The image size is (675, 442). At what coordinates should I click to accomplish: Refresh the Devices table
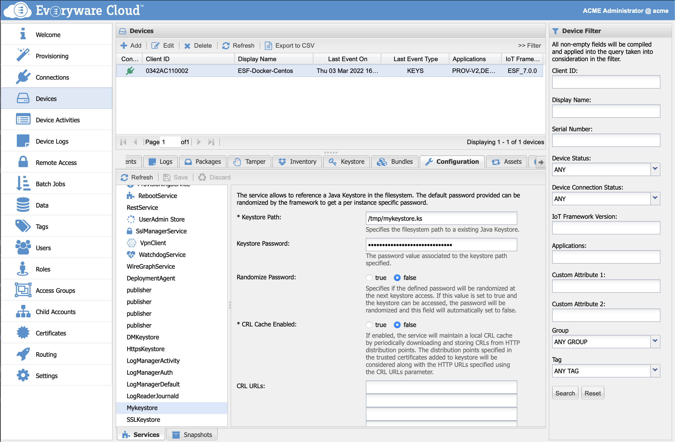pos(238,45)
